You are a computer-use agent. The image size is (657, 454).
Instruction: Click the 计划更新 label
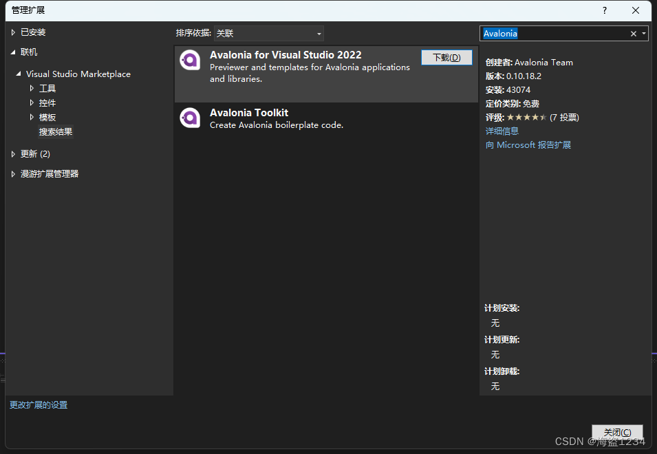coord(502,340)
